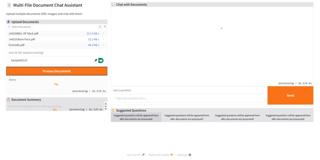This screenshot has width=320, height=160.
Task: Open the Use via API link
Action: click(136, 155)
